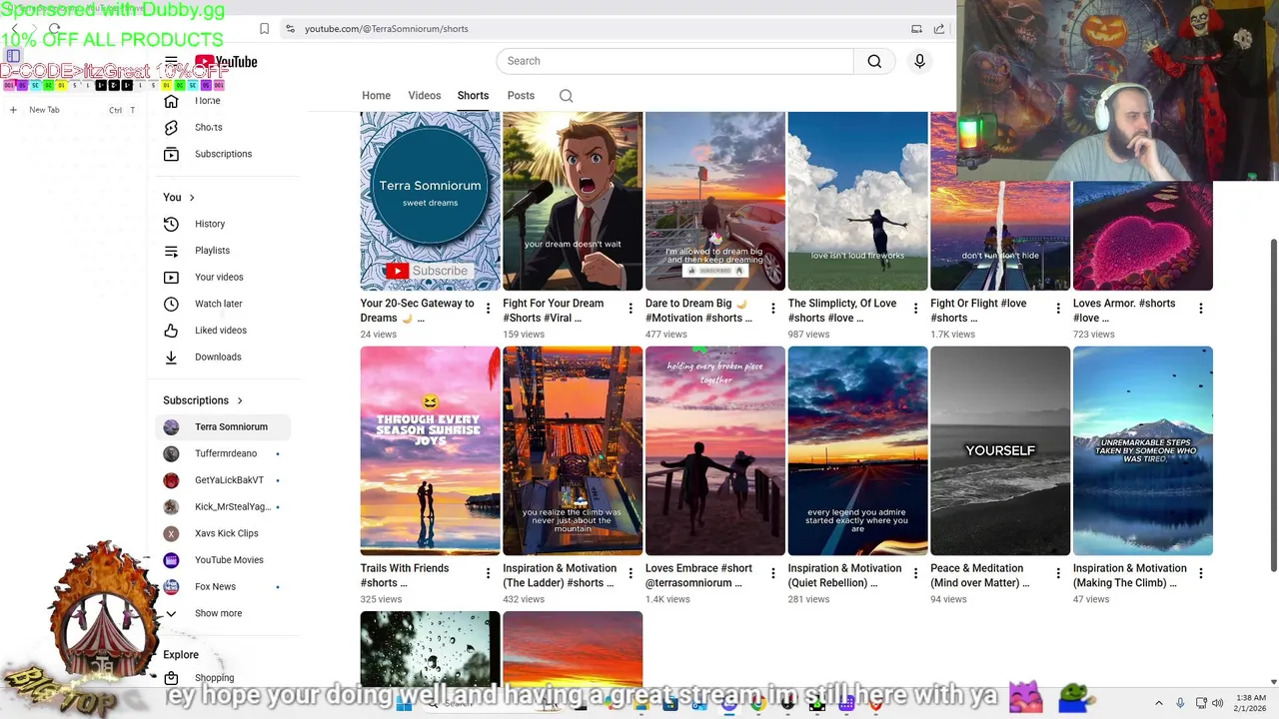Screen dimensions: 1279x719
Task: Click the YouTube logo
Action: coord(226,62)
